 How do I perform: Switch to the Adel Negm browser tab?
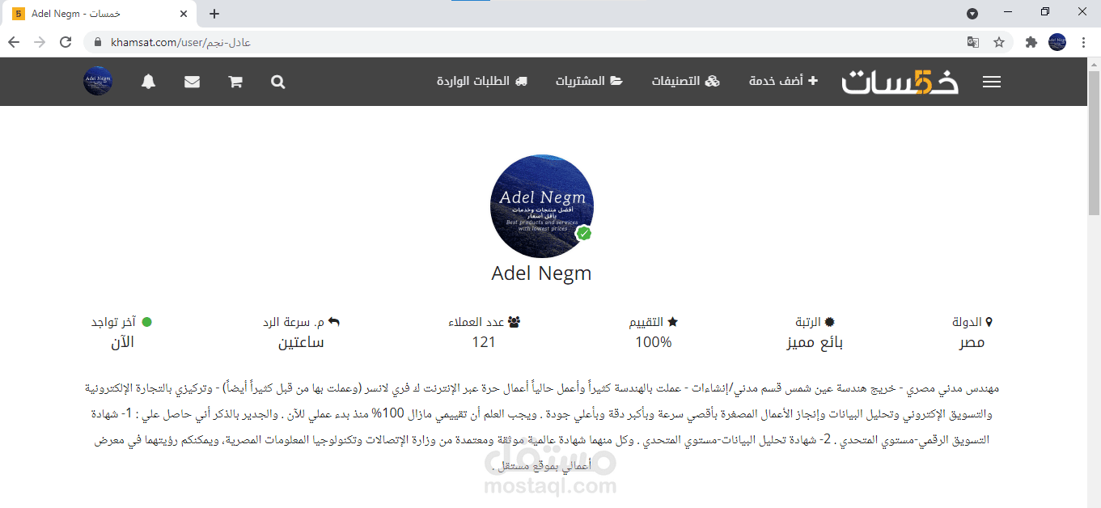(97, 13)
